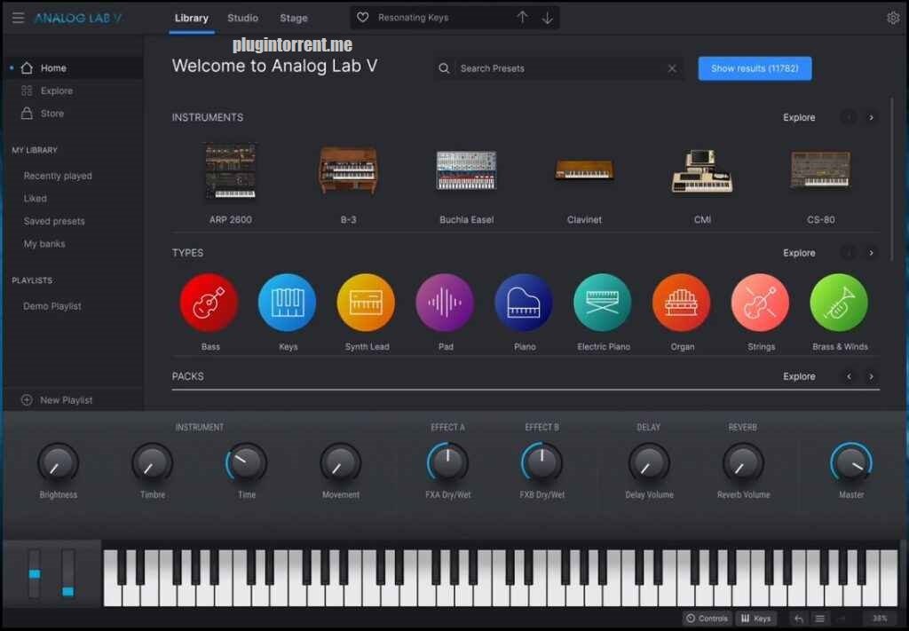The image size is (909, 631).
Task: Open Saved presets list
Action: [x=54, y=221]
